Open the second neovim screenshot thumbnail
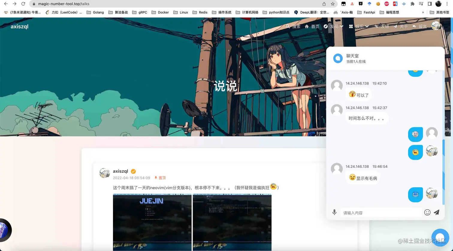 pos(232,222)
